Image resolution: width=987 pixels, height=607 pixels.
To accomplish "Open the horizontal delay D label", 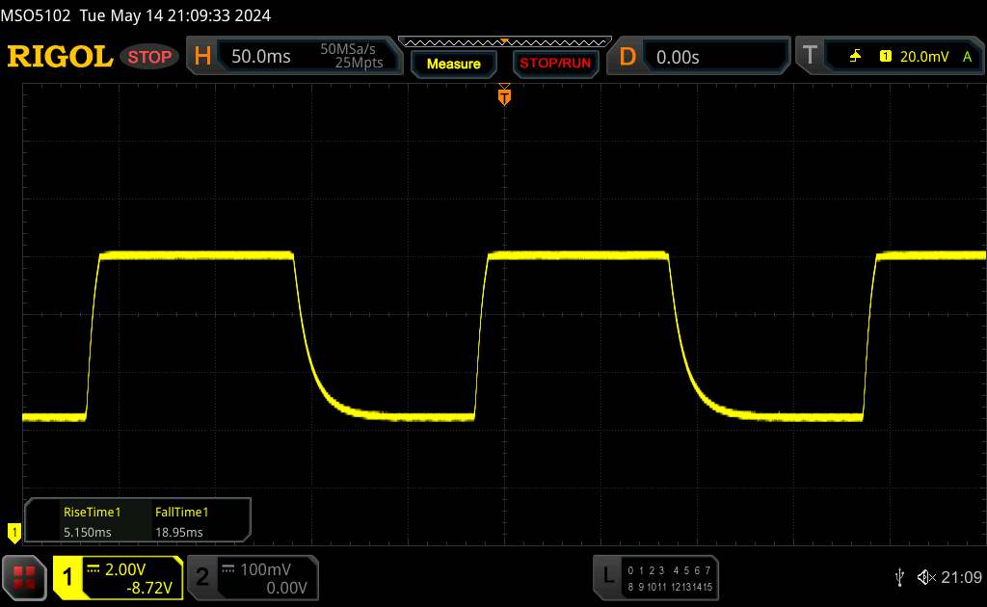I will tap(627, 57).
